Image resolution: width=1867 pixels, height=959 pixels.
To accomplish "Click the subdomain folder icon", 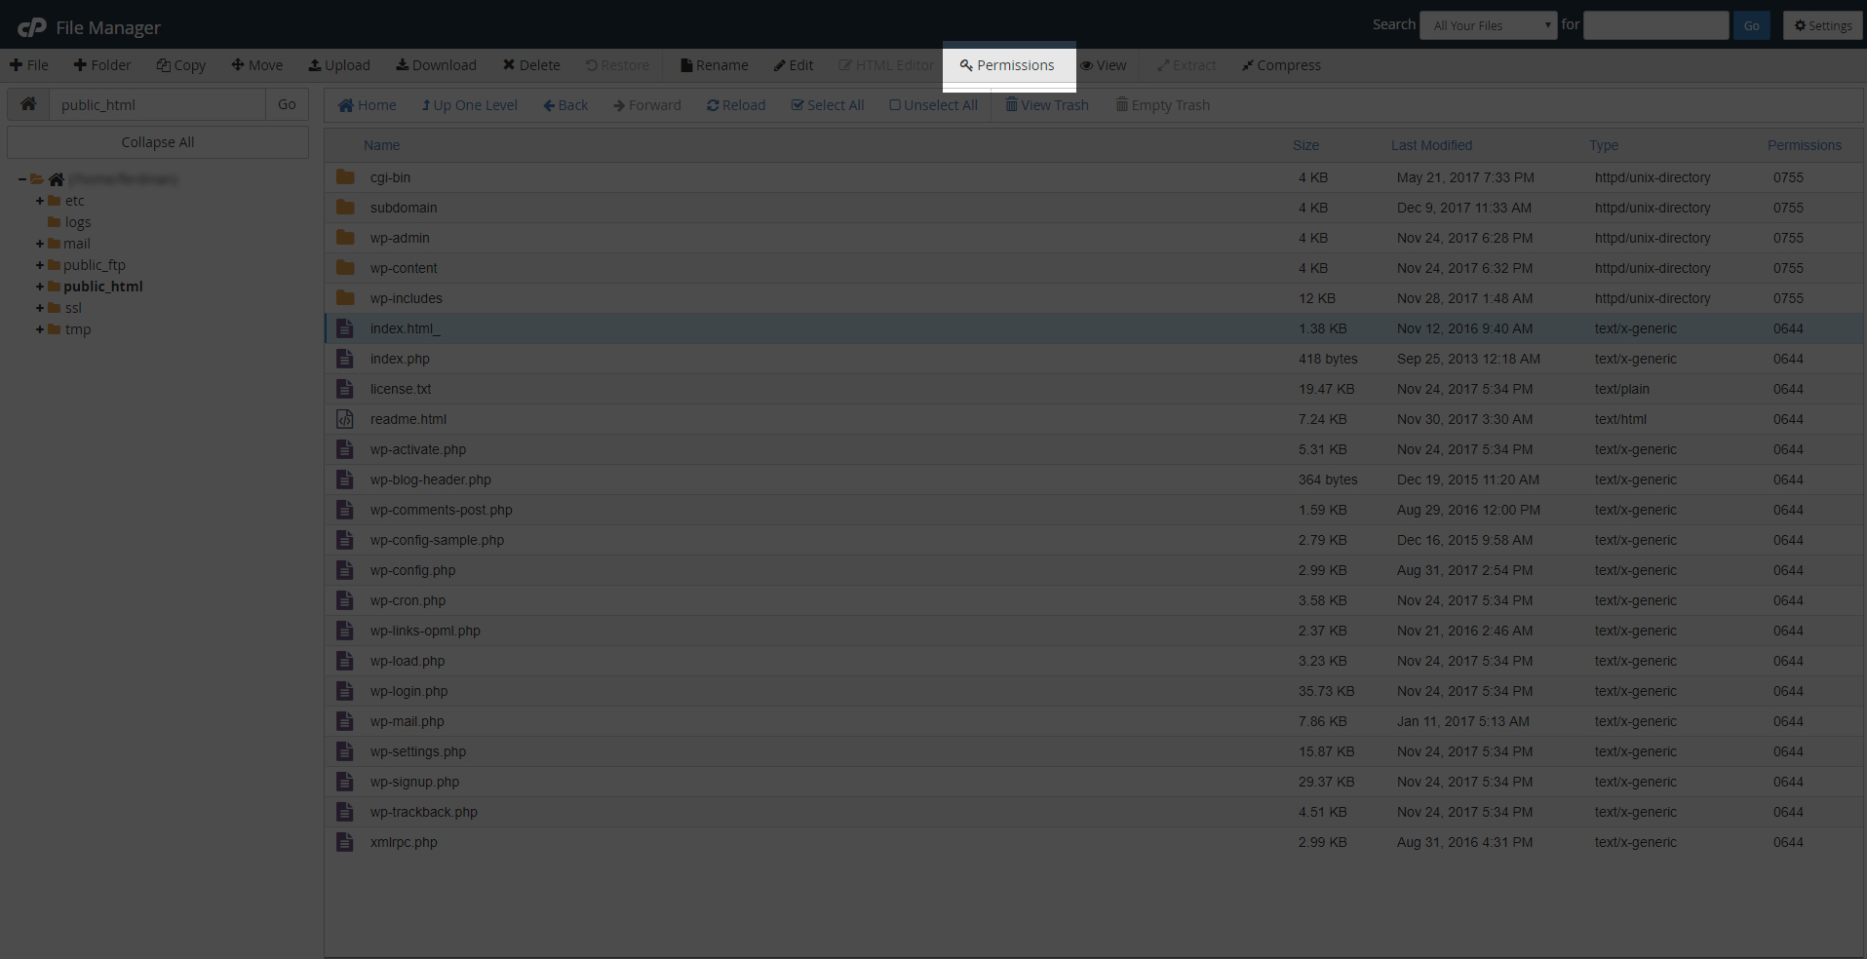I will [345, 208].
